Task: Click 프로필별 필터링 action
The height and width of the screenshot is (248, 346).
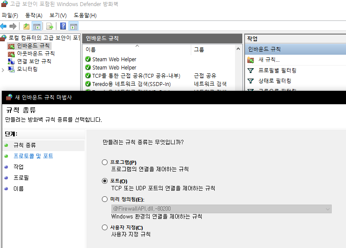Action: point(277,70)
